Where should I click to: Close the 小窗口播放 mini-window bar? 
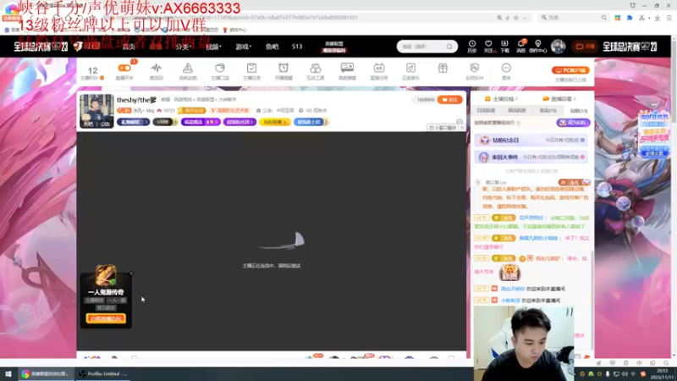point(462,128)
